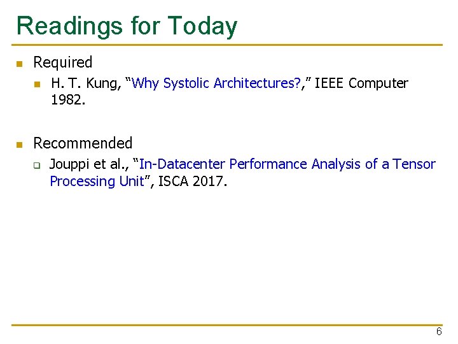
Task: Click the word "Today" in the title
Action: pyautogui.click(x=202, y=26)
